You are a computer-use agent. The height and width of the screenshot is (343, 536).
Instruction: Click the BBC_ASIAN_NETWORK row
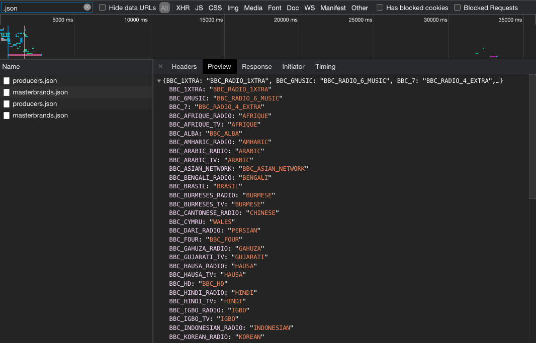239,169
